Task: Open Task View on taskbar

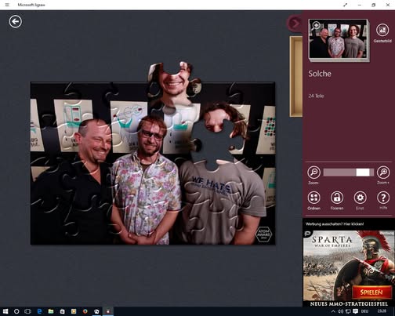Action: point(27,311)
